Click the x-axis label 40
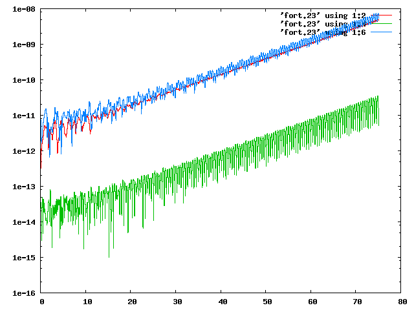The image size is (414, 310). coord(223,302)
